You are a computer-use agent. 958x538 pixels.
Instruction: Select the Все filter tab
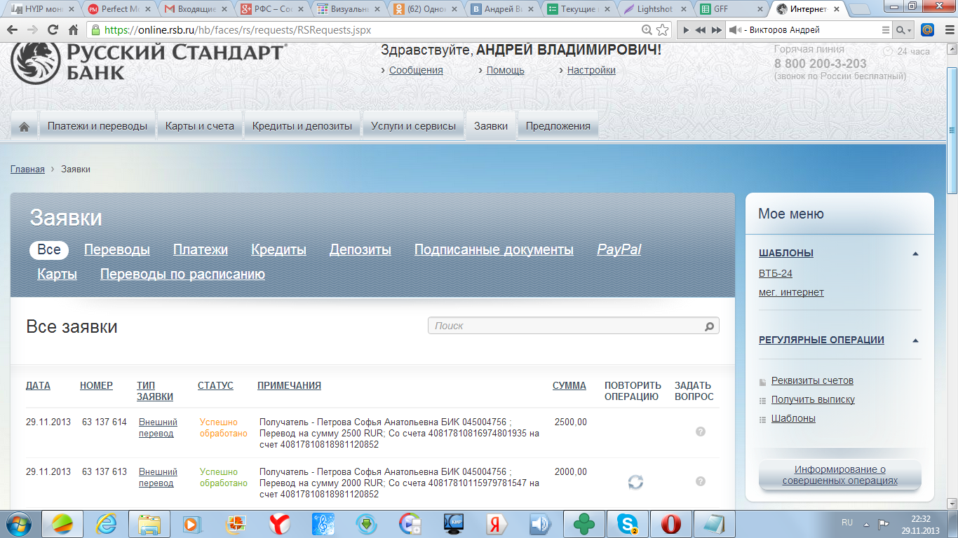(x=49, y=250)
